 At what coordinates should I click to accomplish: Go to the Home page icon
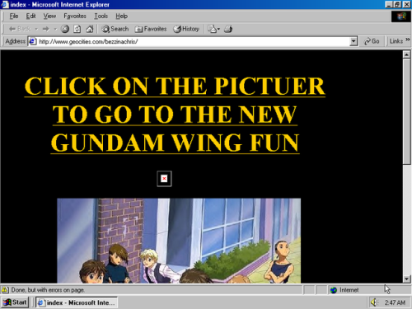tap(90, 29)
